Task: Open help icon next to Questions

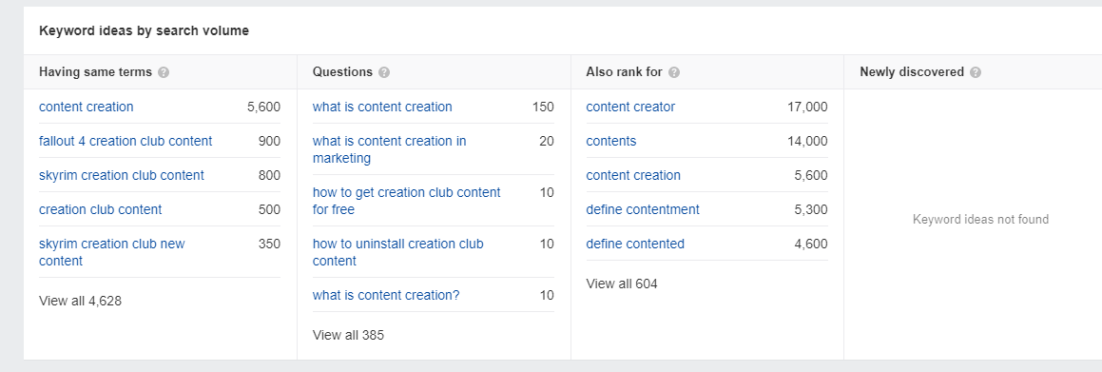Action: tap(384, 72)
